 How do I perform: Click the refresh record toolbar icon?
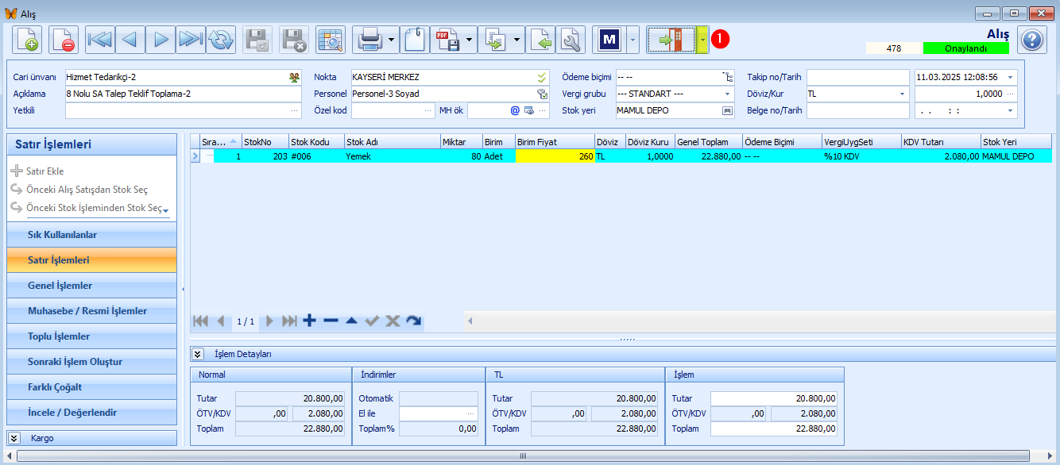[221, 39]
